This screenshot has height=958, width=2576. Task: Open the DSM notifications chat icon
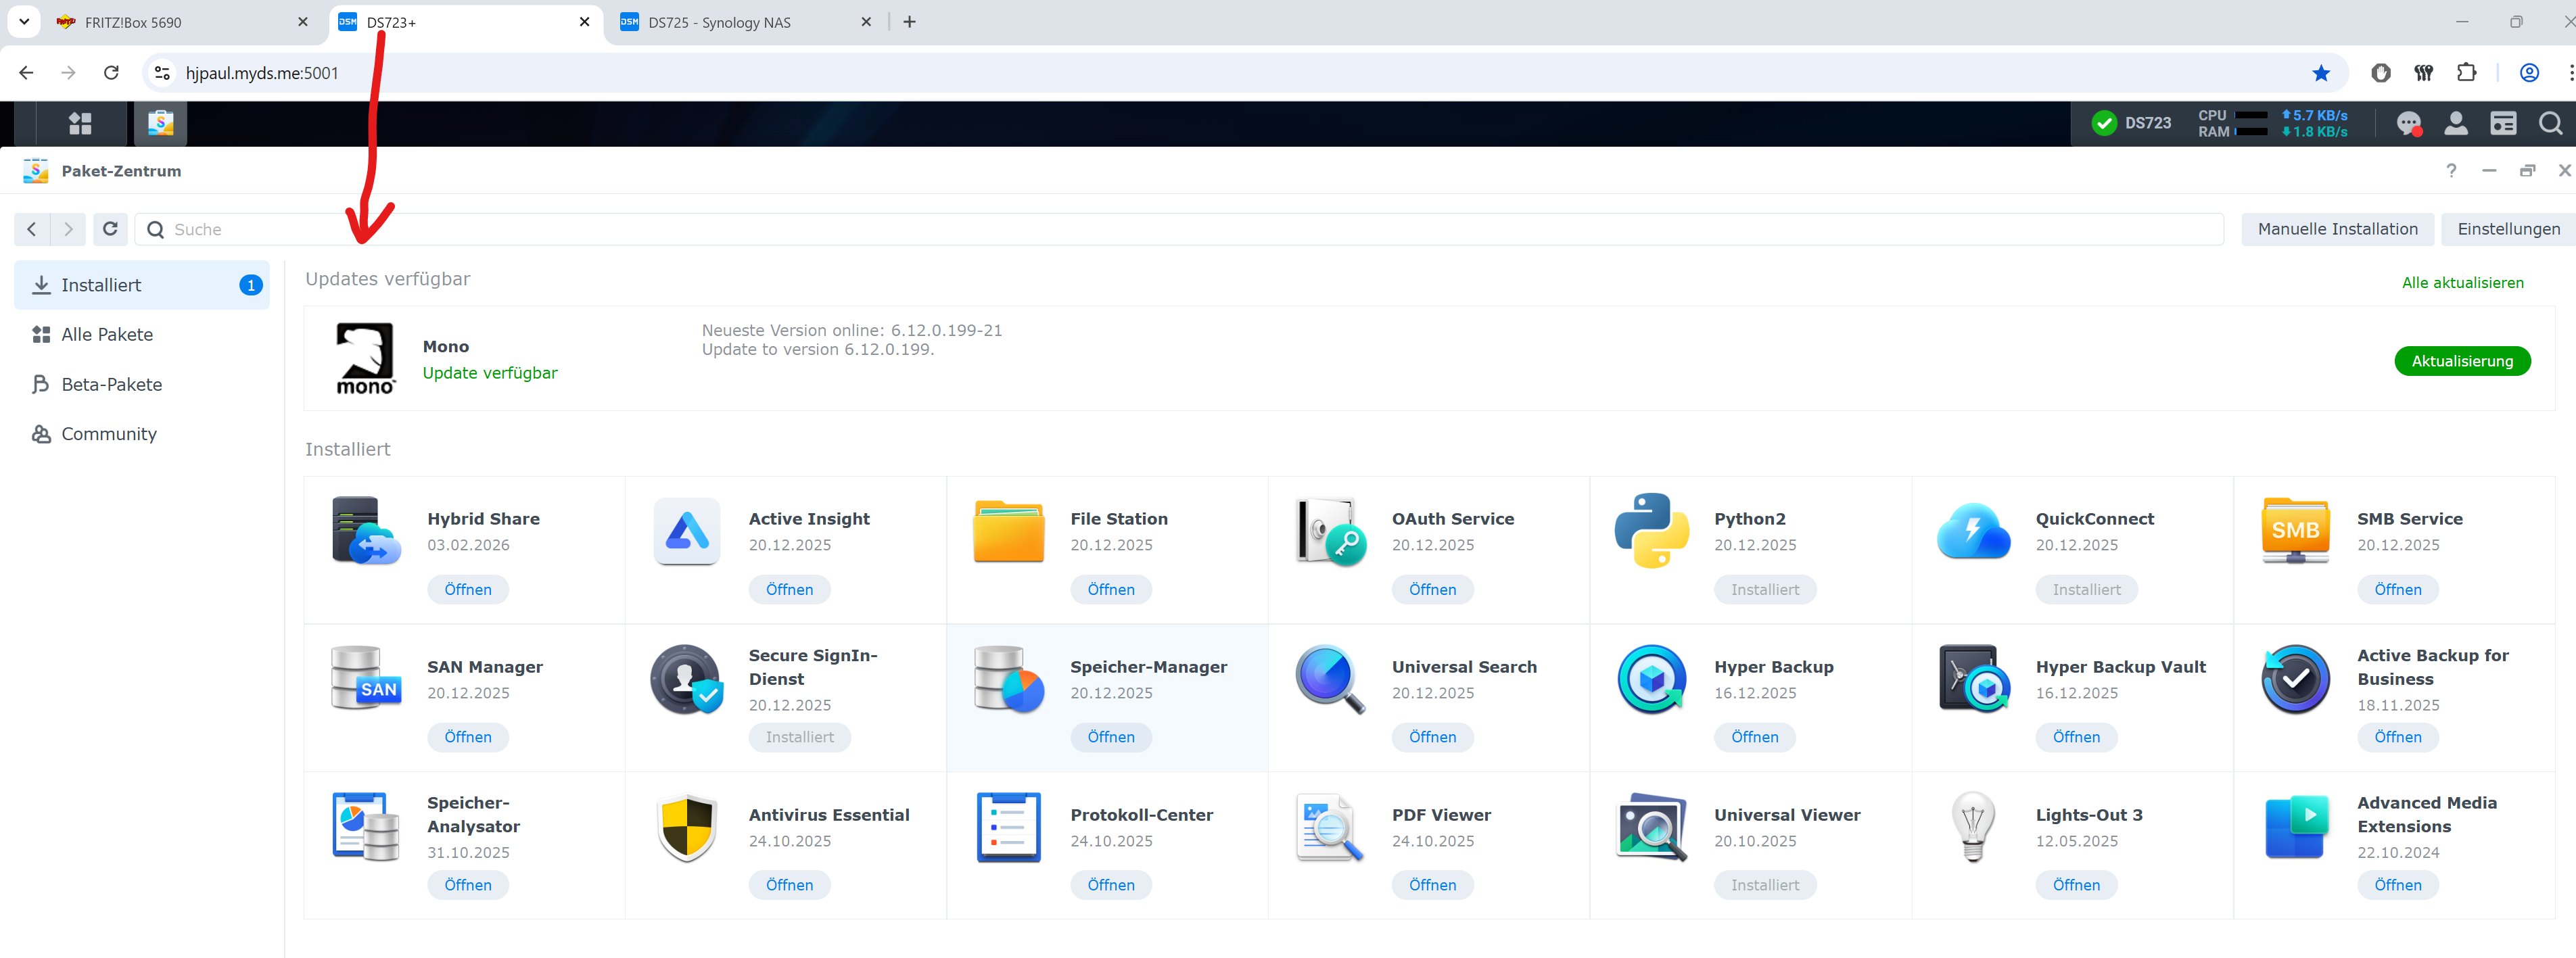coord(2408,123)
